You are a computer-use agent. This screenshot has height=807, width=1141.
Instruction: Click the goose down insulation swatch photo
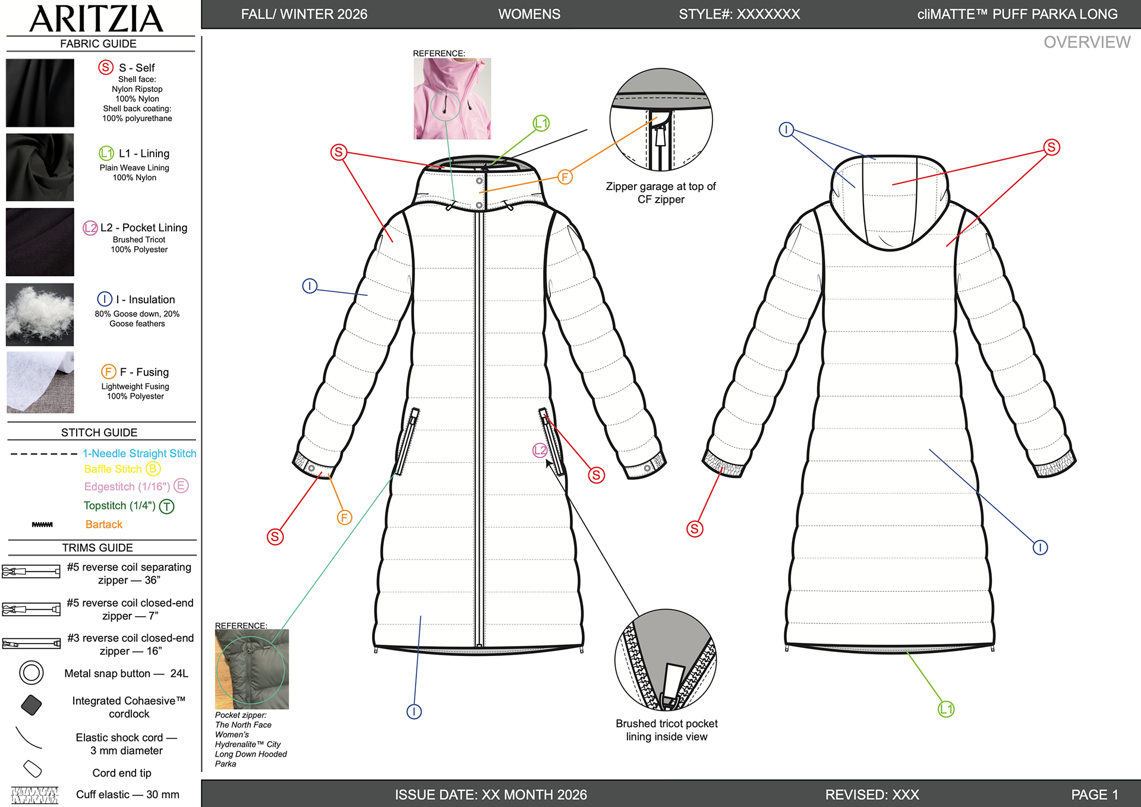click(x=40, y=314)
